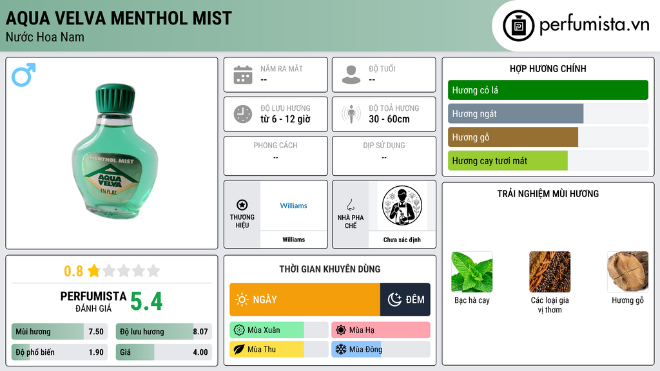This screenshot has height=371, width=660.
Task: Open the Hương gỗ wood log image
Action: click(628, 272)
